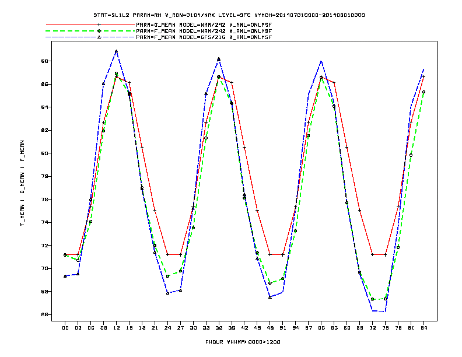
Task: Click the 12 forecast hour x-axis label
Action: click(117, 328)
